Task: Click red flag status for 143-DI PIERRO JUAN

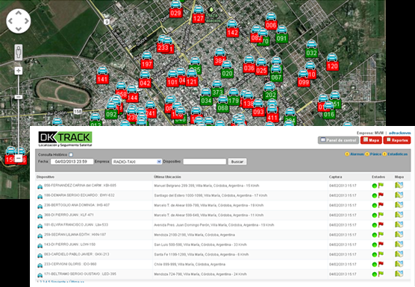Action: [x=381, y=244]
